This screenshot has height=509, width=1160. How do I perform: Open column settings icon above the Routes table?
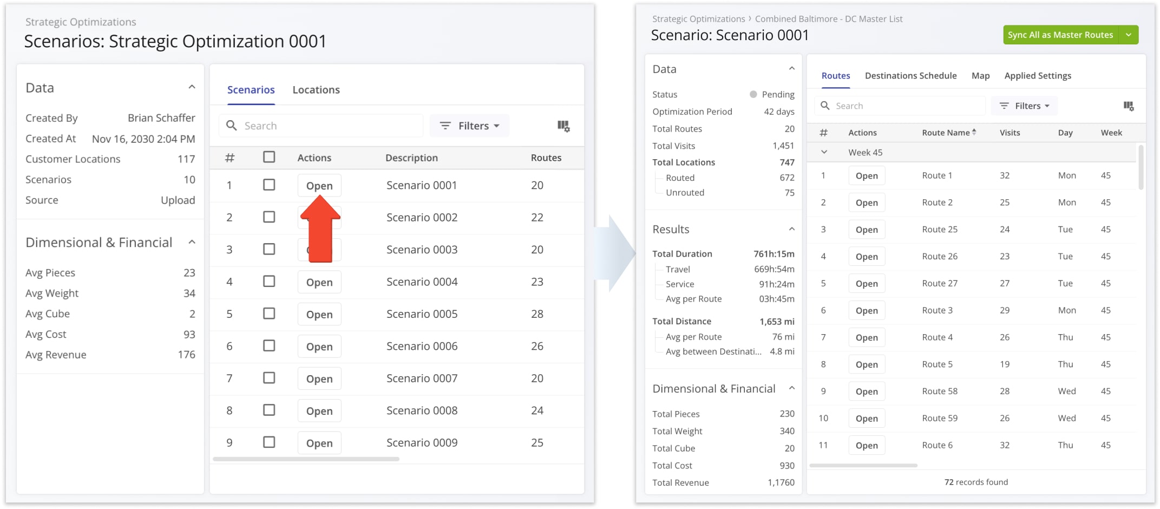point(1129,106)
